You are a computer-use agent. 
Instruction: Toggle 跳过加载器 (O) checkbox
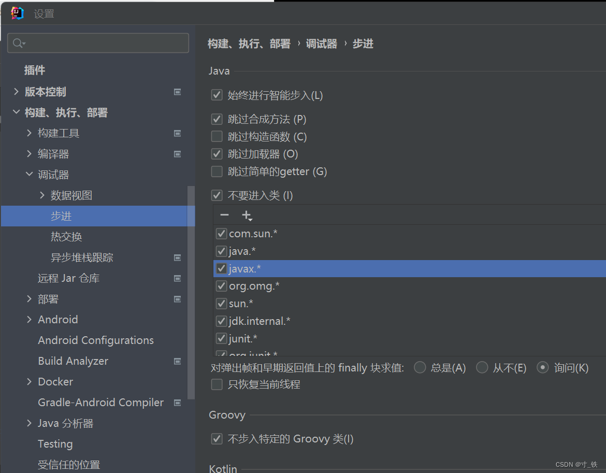[217, 154]
